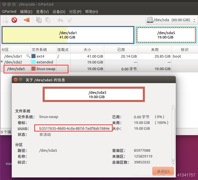Click the hard disk icon in device selector
Image resolution: width=198 pixels, height=180 pixels.
pyautogui.click(x=150, y=20)
